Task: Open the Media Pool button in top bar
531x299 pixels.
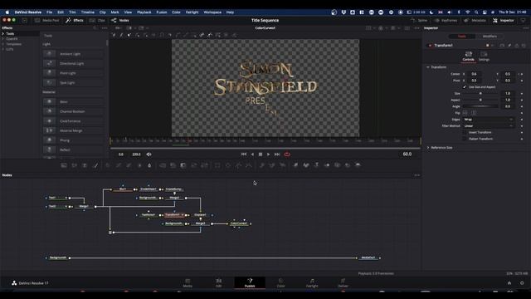Action: point(46,20)
